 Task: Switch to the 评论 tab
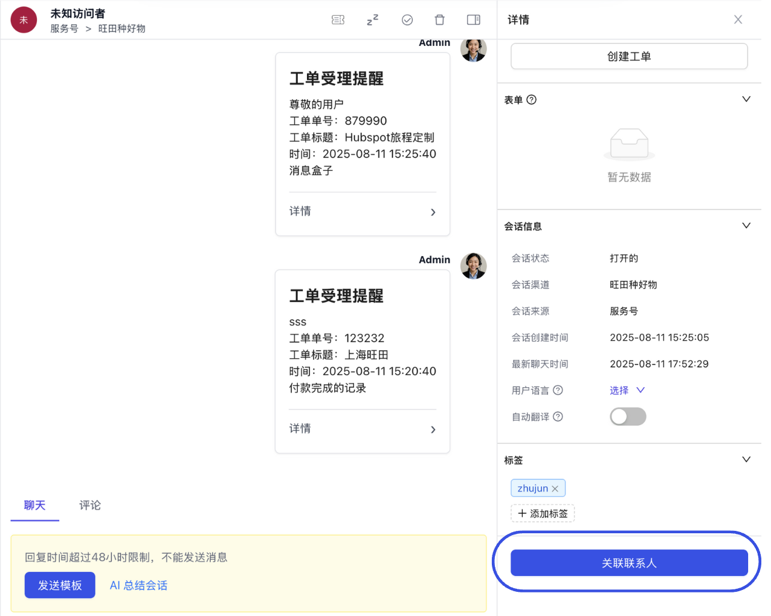pos(89,505)
